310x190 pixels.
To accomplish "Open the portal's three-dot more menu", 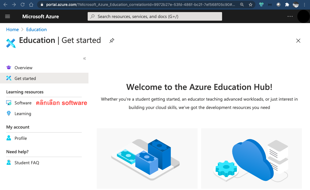I will click(x=290, y=16).
